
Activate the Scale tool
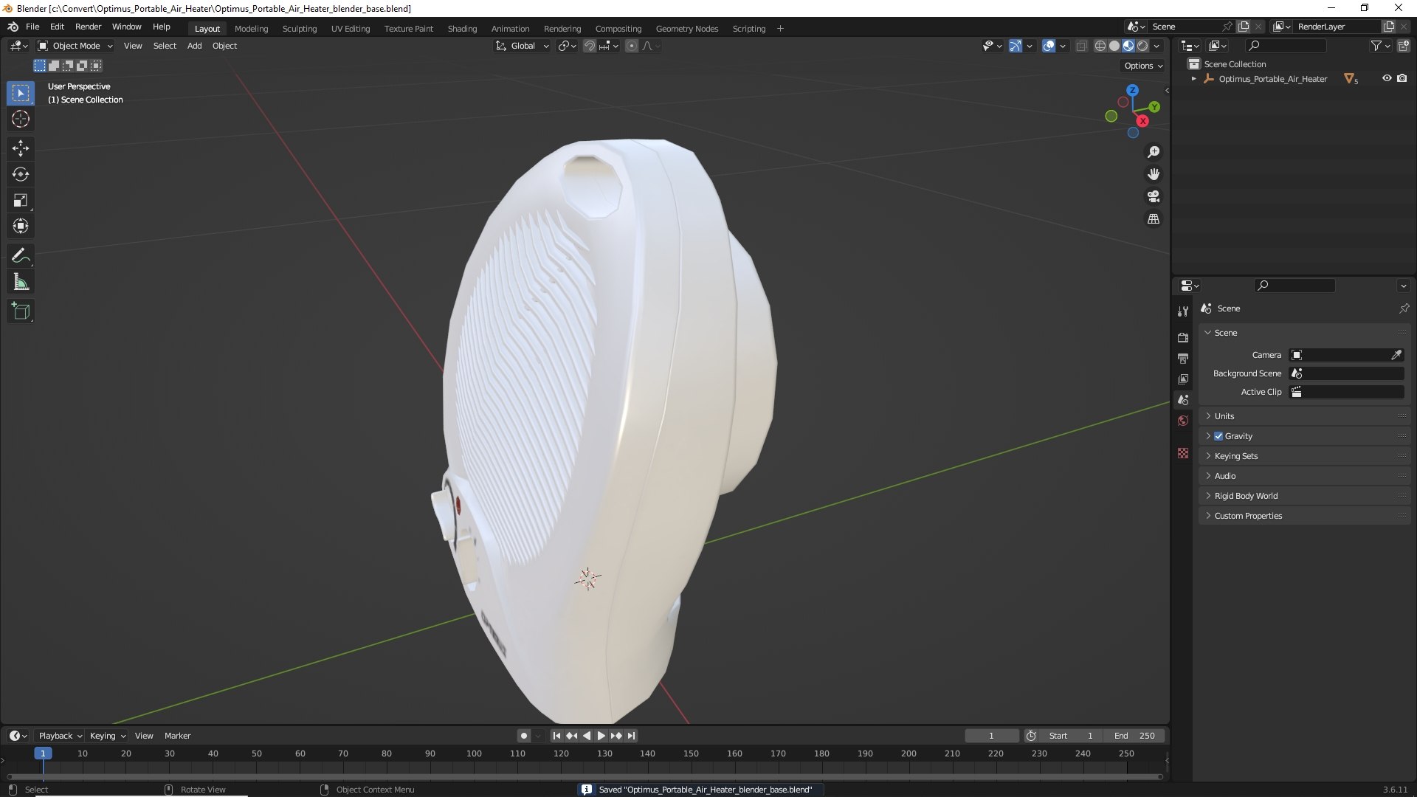pos(21,200)
